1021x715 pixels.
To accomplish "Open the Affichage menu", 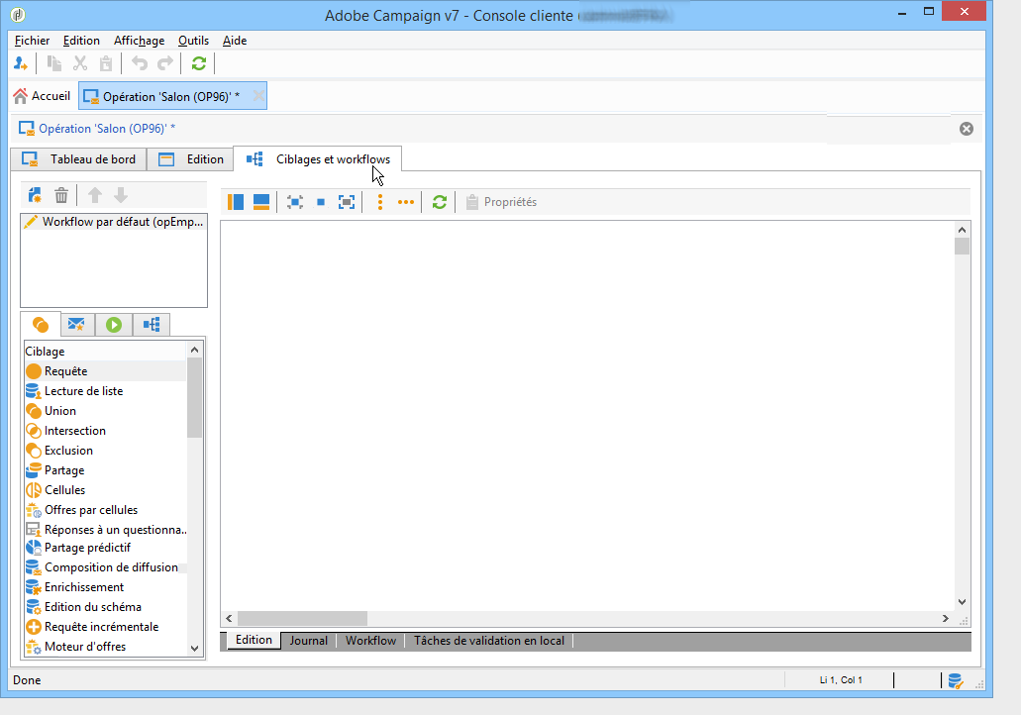I will point(139,41).
